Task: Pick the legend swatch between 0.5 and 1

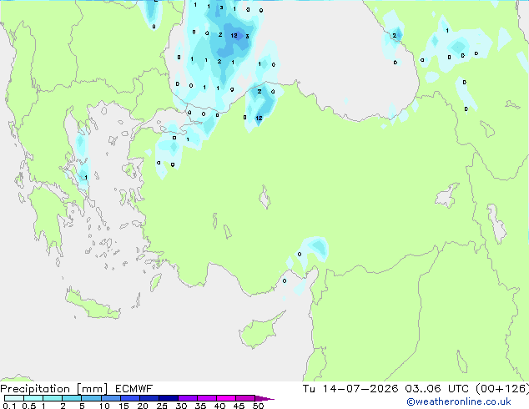Action: tap(33, 398)
